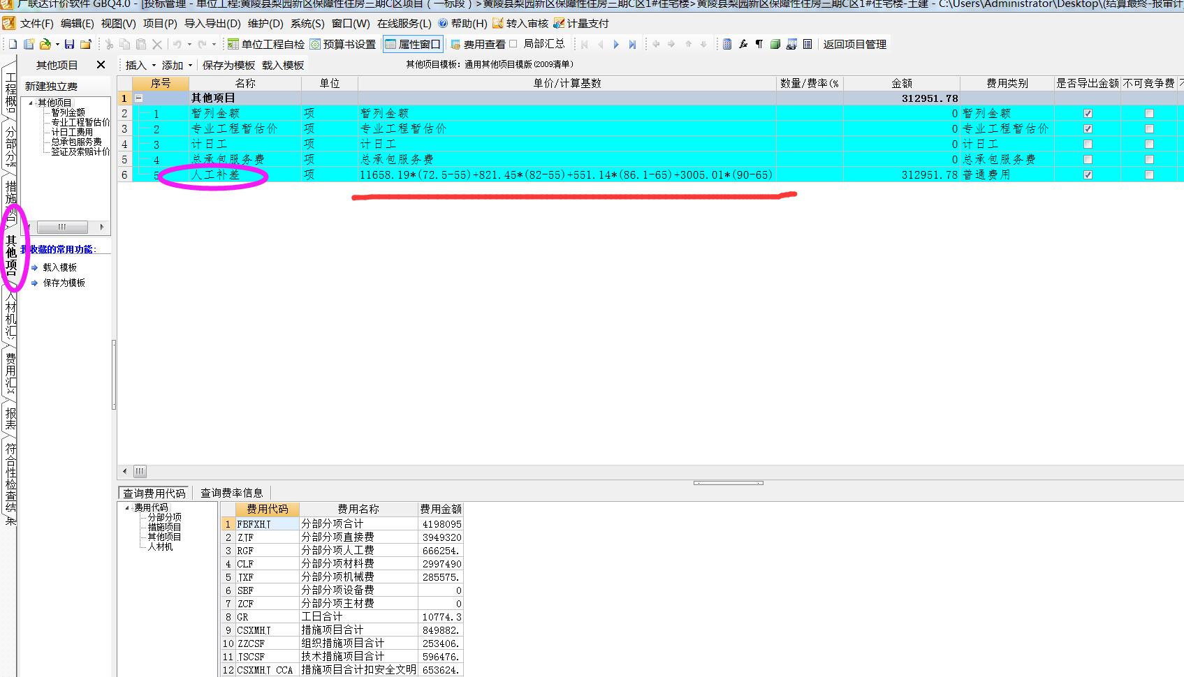The image size is (1184, 677).
Task: Uncheck 是否导出金额 for 暂列金额 row
Action: pos(1088,113)
